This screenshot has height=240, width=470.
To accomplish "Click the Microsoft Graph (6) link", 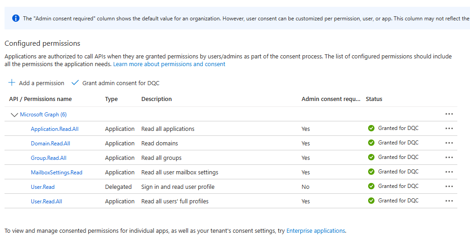I will click(43, 115).
